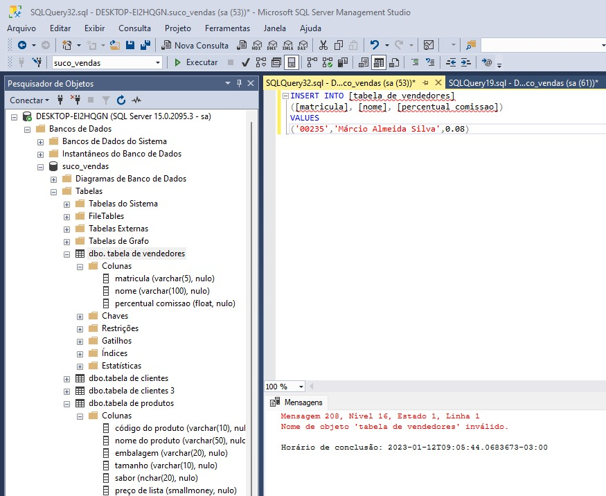Click the Navigate Backward arrow icon
Image resolution: width=606 pixels, height=496 pixels.
[22, 45]
